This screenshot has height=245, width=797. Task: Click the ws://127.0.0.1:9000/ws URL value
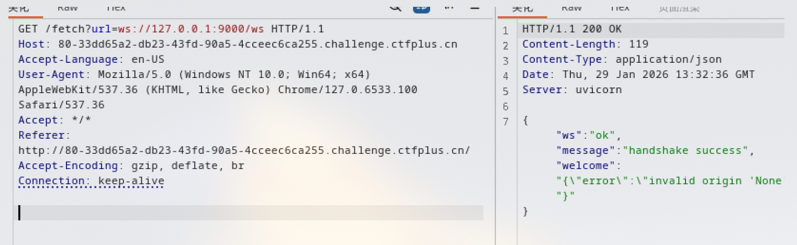click(x=192, y=29)
